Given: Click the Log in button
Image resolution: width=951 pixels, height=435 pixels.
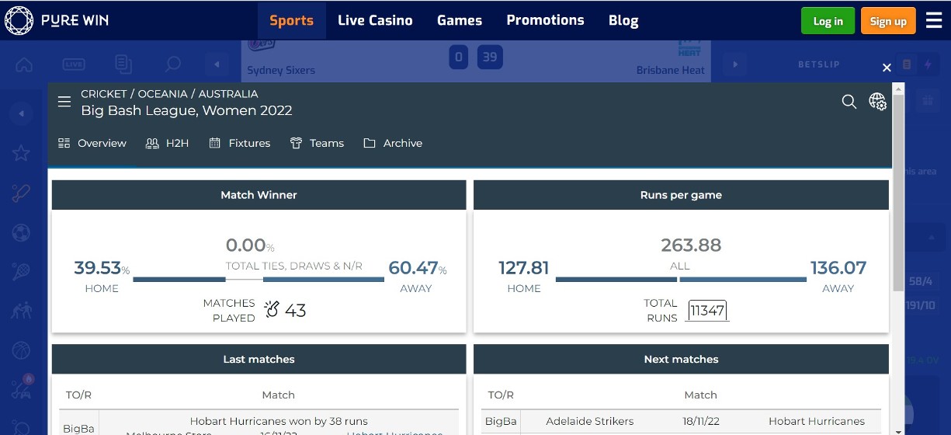Looking at the screenshot, I should tap(828, 21).
